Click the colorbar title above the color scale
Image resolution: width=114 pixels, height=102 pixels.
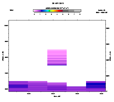pos(57,8)
